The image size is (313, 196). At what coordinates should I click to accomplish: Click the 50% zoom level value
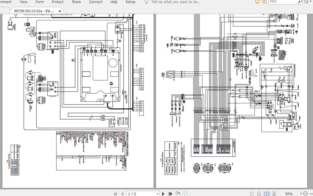tap(289, 194)
